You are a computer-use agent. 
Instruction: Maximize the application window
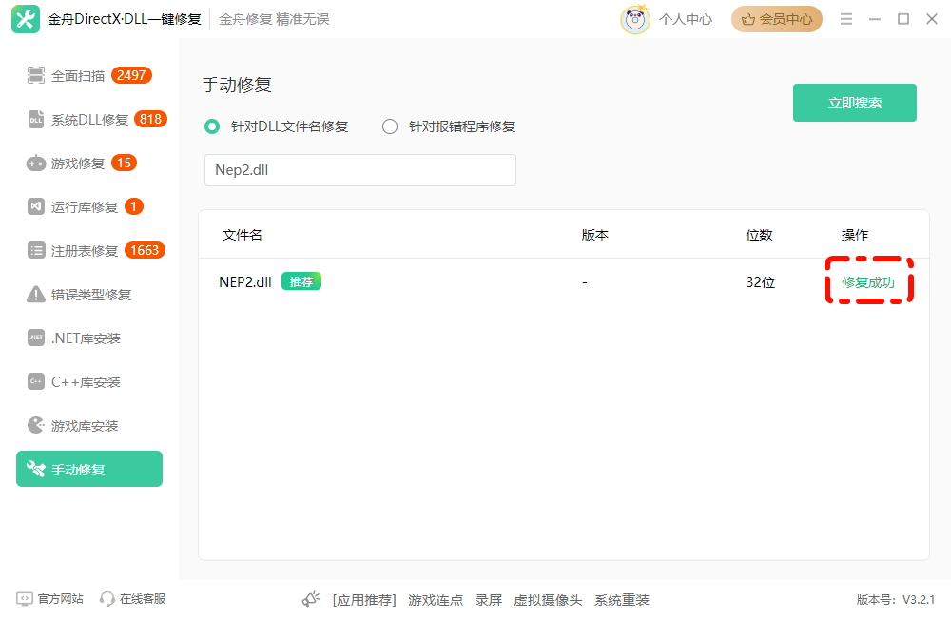(903, 19)
